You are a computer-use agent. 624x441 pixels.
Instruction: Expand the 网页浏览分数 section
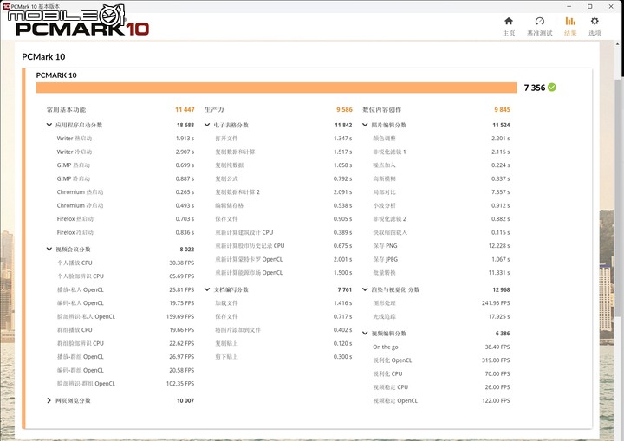(49, 400)
